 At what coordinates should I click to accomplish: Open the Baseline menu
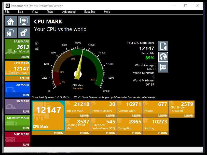(90, 12)
